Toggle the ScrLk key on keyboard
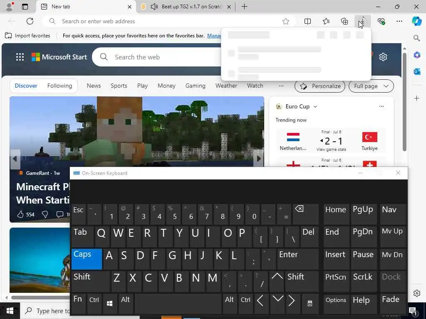 point(363,282)
